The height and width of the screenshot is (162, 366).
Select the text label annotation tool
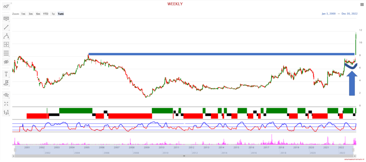(x=6, y=18)
